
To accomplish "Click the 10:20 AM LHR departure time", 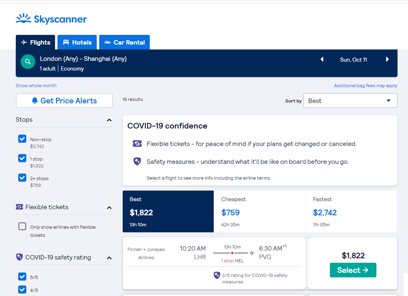I will 193,253.
